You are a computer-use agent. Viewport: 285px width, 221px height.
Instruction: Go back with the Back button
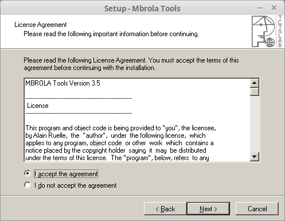point(165,209)
